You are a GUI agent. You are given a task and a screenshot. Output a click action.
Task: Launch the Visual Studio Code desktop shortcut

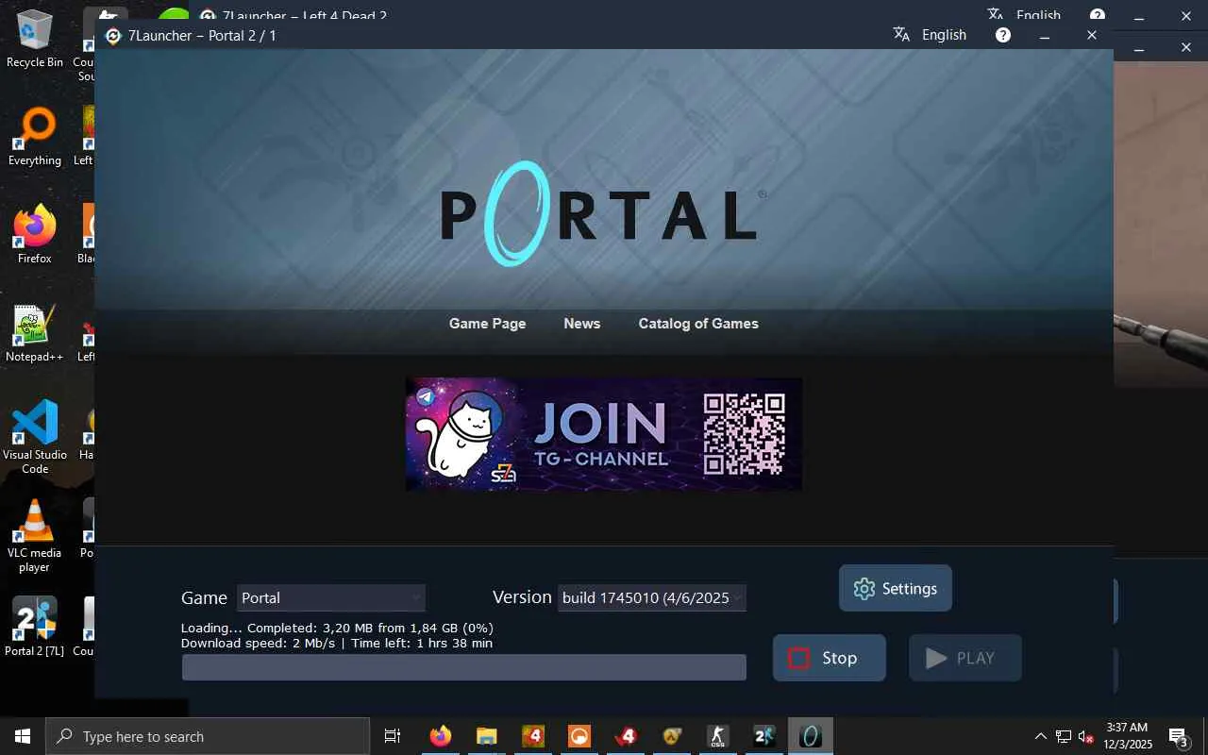(35, 436)
